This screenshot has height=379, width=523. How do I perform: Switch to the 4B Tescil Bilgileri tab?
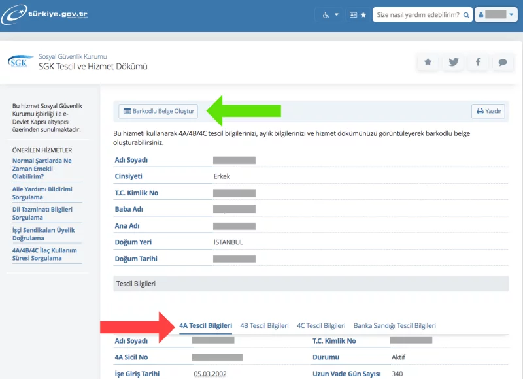click(x=265, y=325)
